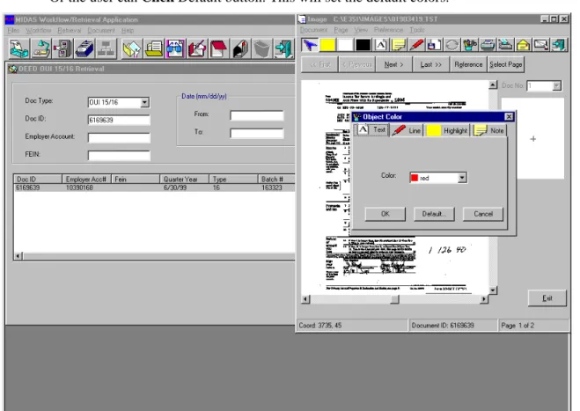This screenshot has width=580, height=411.
Task: Go to the Next > page
Action: tap(393, 64)
